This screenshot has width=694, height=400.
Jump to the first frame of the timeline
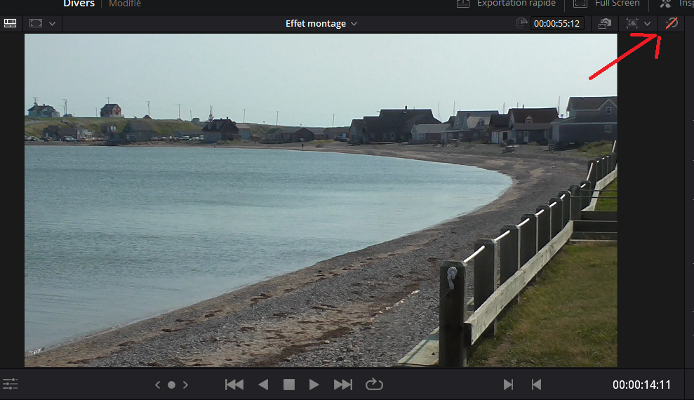coord(234,385)
